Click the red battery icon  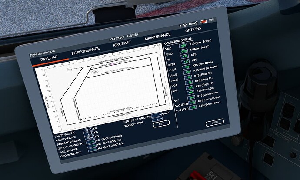[203, 21]
